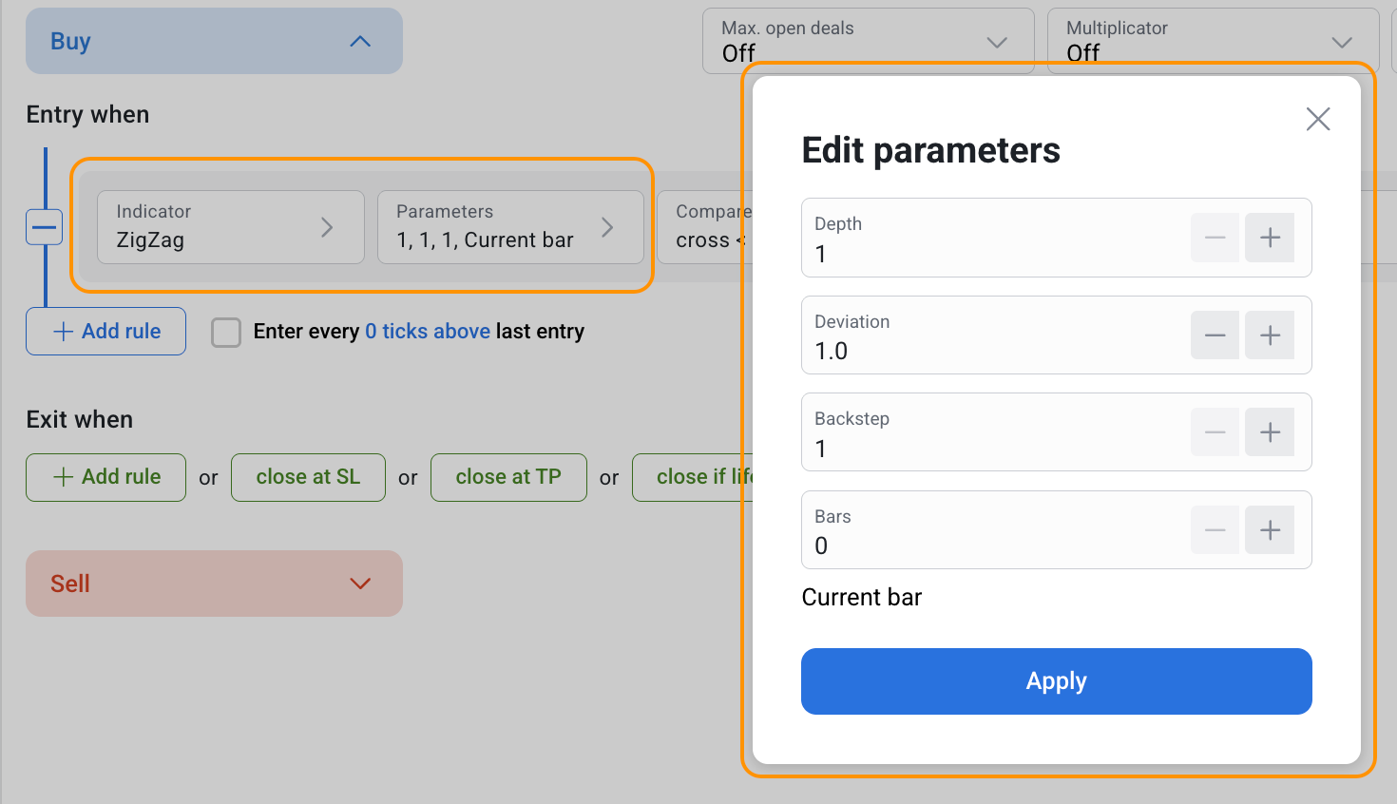Image resolution: width=1397 pixels, height=804 pixels.
Task: Open the Max. open deals dropdown
Action: (x=867, y=42)
